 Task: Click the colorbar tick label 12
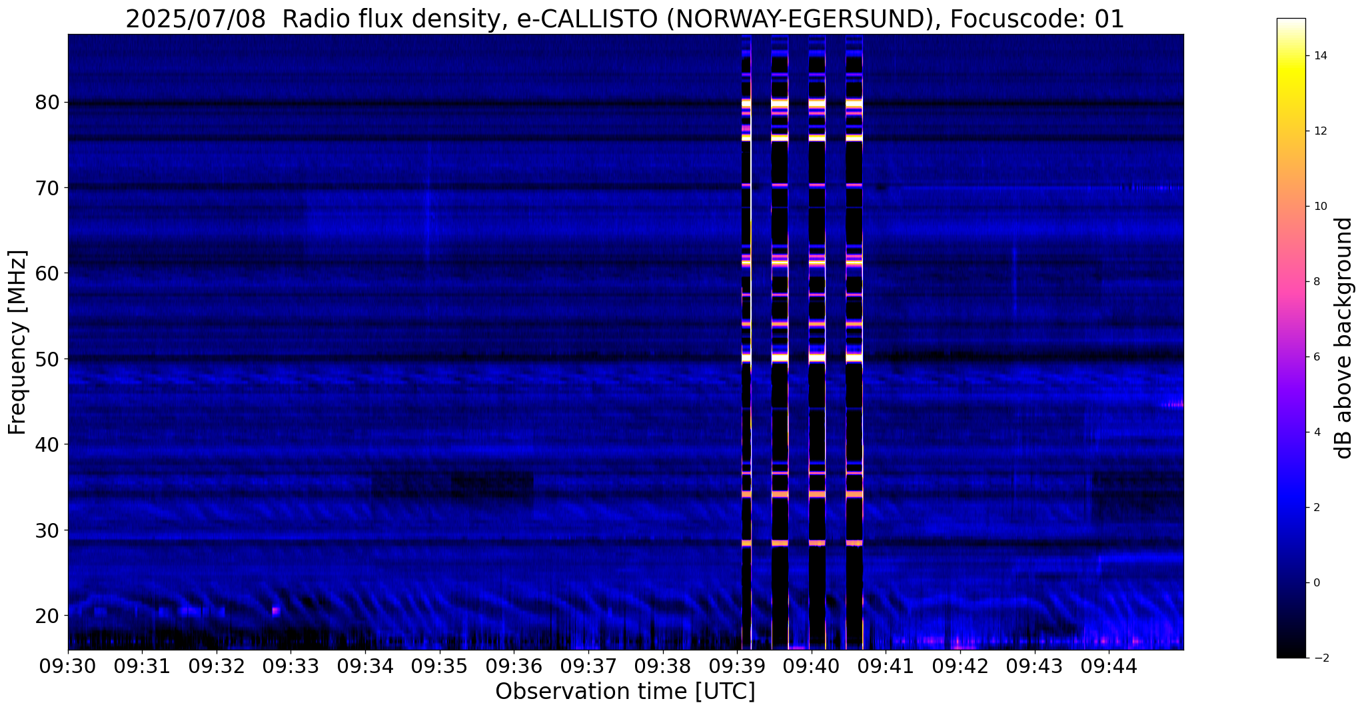coord(1319,131)
